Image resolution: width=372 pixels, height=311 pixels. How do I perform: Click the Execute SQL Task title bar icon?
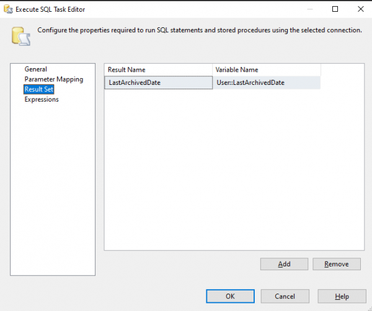pos(8,9)
